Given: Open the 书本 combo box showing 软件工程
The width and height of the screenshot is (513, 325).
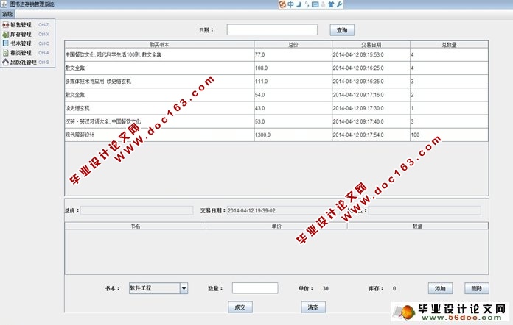Looking at the screenshot, I should click(158, 288).
